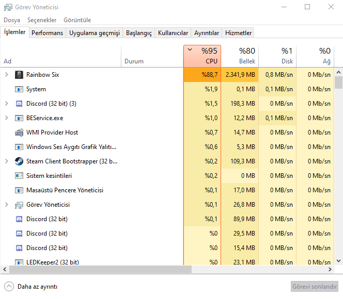
Task: Click the sort arrow on CPU column
Action: (190, 49)
